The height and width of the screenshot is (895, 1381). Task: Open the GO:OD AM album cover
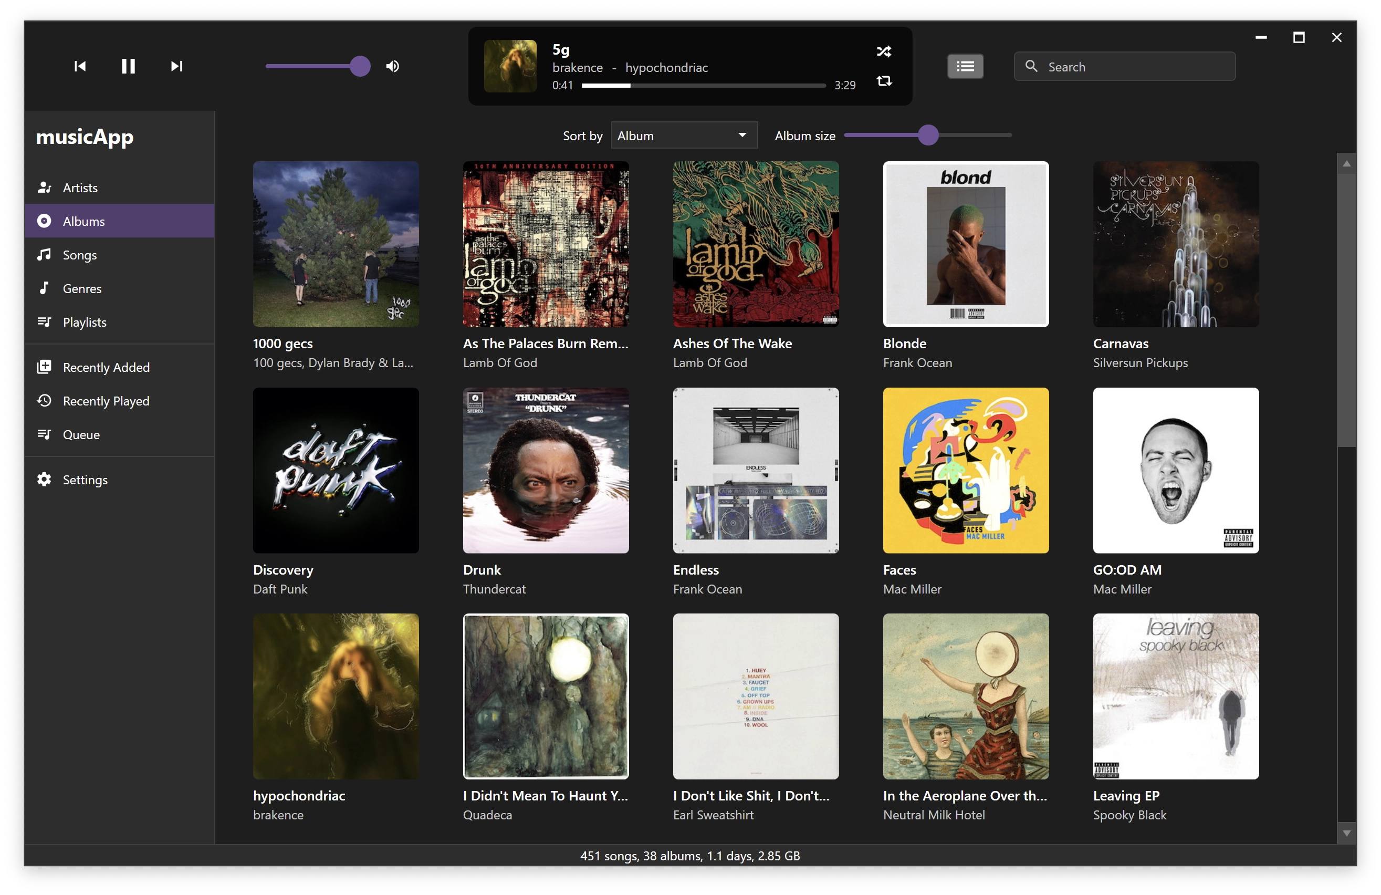coord(1176,471)
